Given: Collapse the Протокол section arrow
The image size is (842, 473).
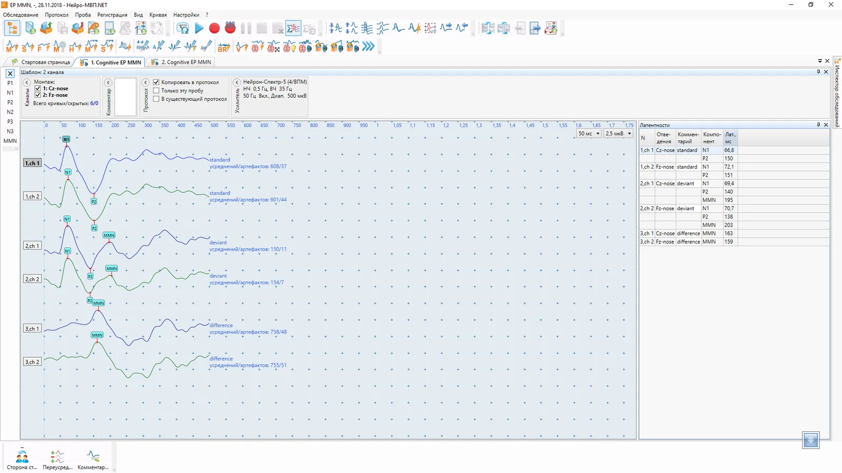Looking at the screenshot, I should point(146,83).
